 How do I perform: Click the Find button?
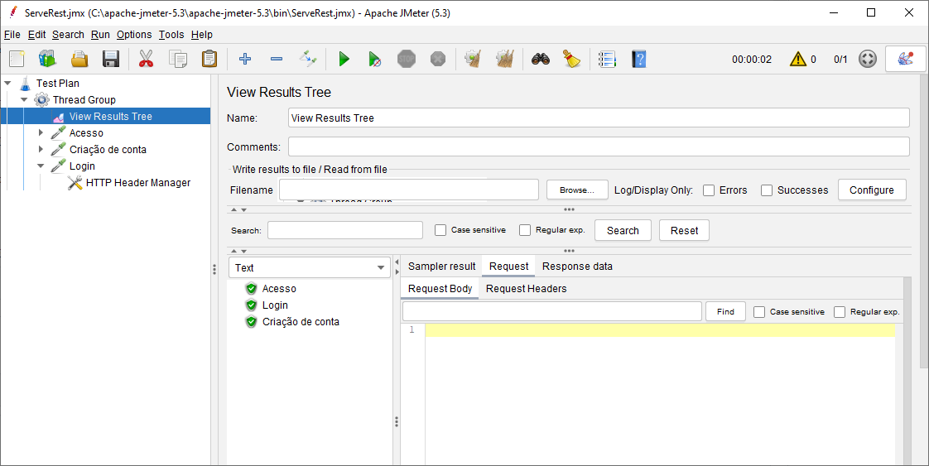tap(725, 311)
